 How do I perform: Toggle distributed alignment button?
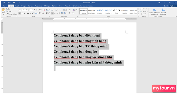(x=62, y=13)
